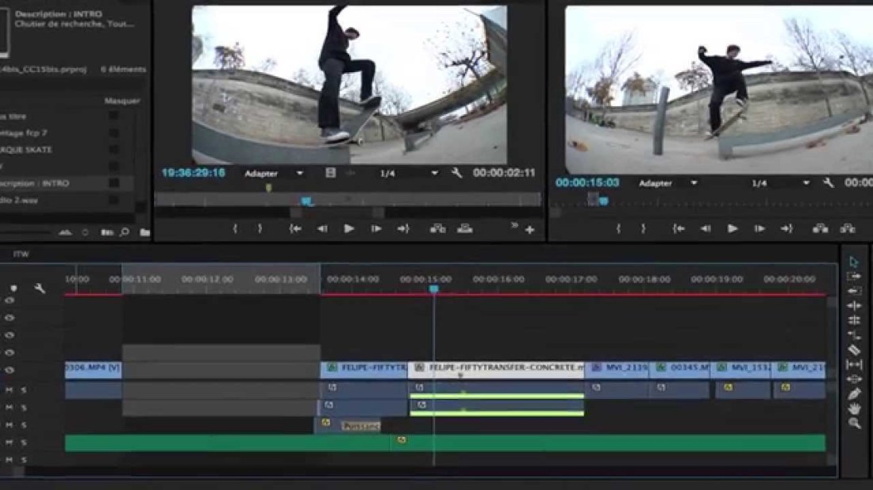The width and height of the screenshot is (873, 490).
Task: Choose the Pen tool
Action: [x=854, y=394]
